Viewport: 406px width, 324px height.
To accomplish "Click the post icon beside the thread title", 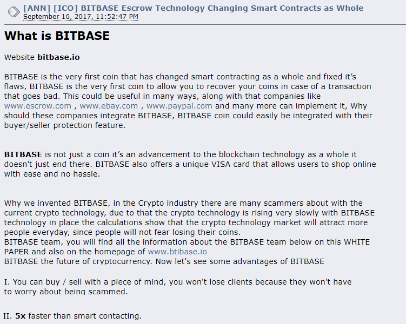I will [x=14, y=12].
